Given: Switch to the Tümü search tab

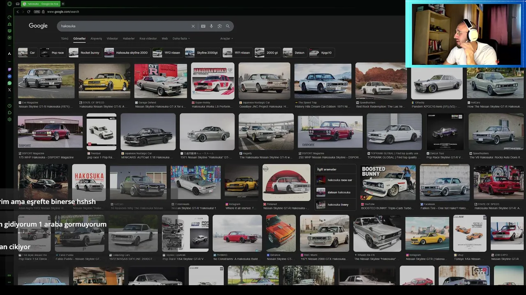Looking at the screenshot, I should 65,39.
